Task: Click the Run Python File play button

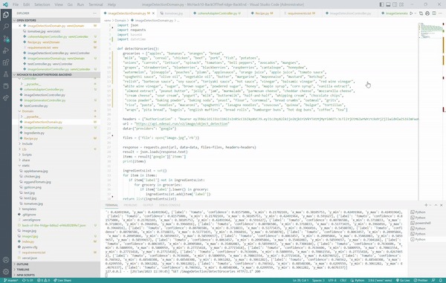Action: click(411, 13)
